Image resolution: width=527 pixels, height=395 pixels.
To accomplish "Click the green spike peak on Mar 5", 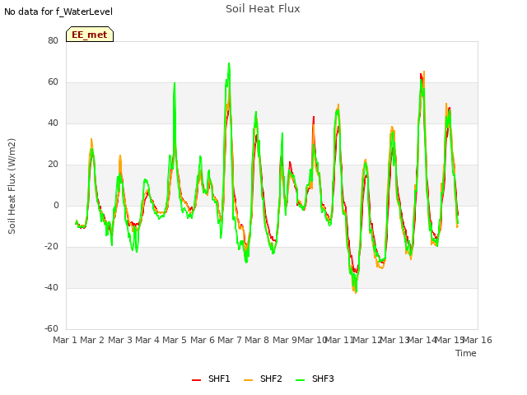I will pos(175,83).
